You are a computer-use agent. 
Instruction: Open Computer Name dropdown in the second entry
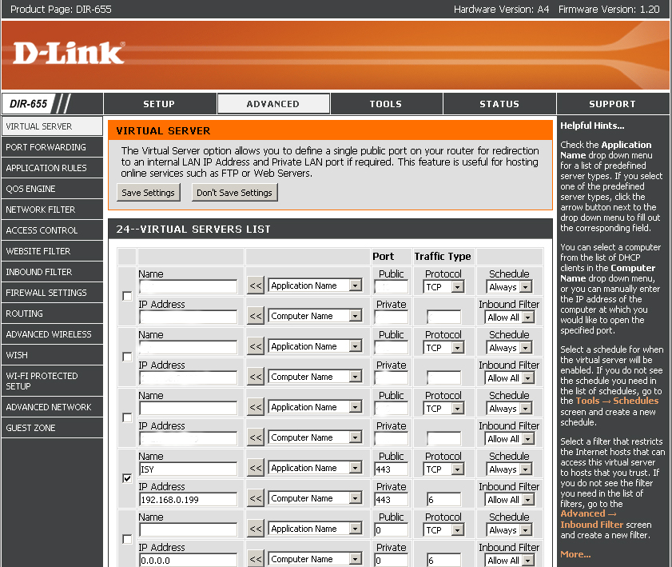(315, 377)
